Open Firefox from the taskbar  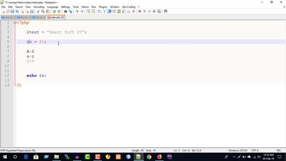(159, 157)
